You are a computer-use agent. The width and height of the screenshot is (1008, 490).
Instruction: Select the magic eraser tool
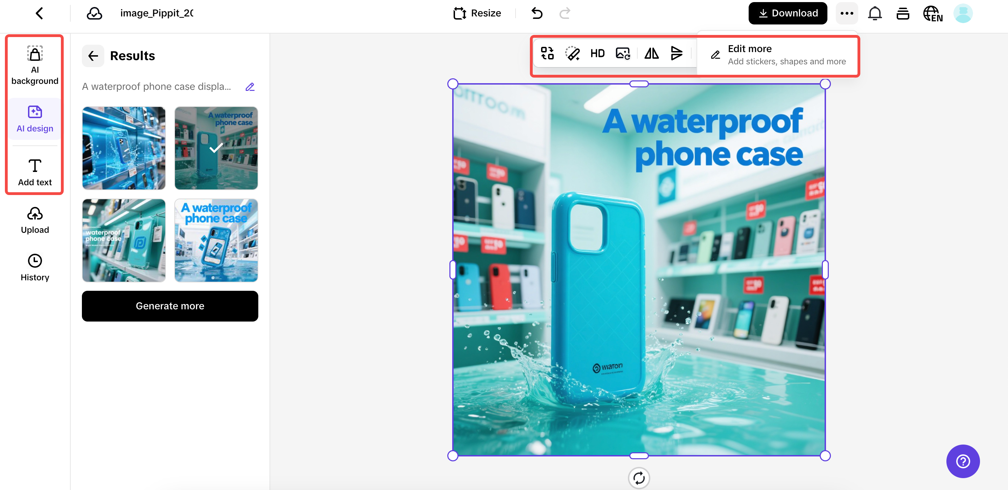click(x=572, y=53)
